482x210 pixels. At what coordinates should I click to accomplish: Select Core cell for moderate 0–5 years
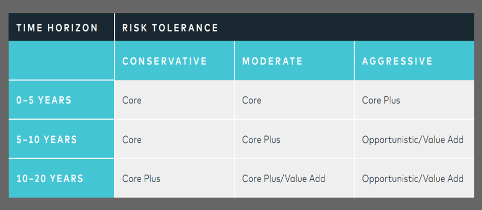(x=294, y=100)
